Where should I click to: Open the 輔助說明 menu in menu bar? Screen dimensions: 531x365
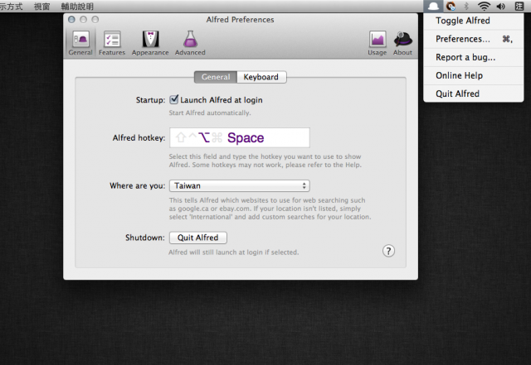[x=77, y=7]
